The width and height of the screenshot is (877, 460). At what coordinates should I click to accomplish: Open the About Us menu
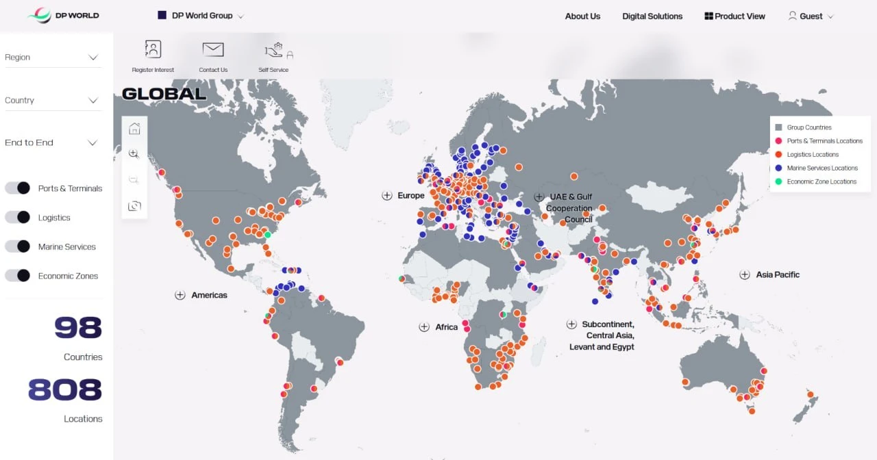(x=582, y=16)
